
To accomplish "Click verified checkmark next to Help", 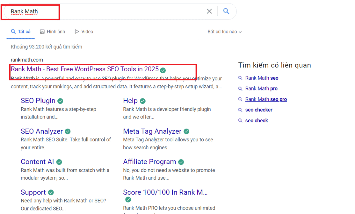I will [x=143, y=101].
